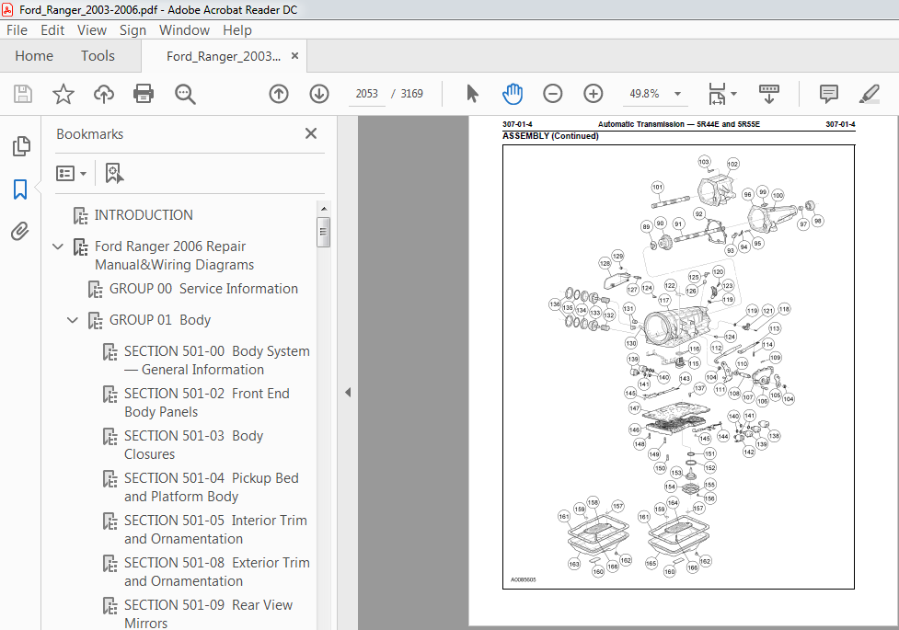Select the Highlight pen tool

pos(870,94)
